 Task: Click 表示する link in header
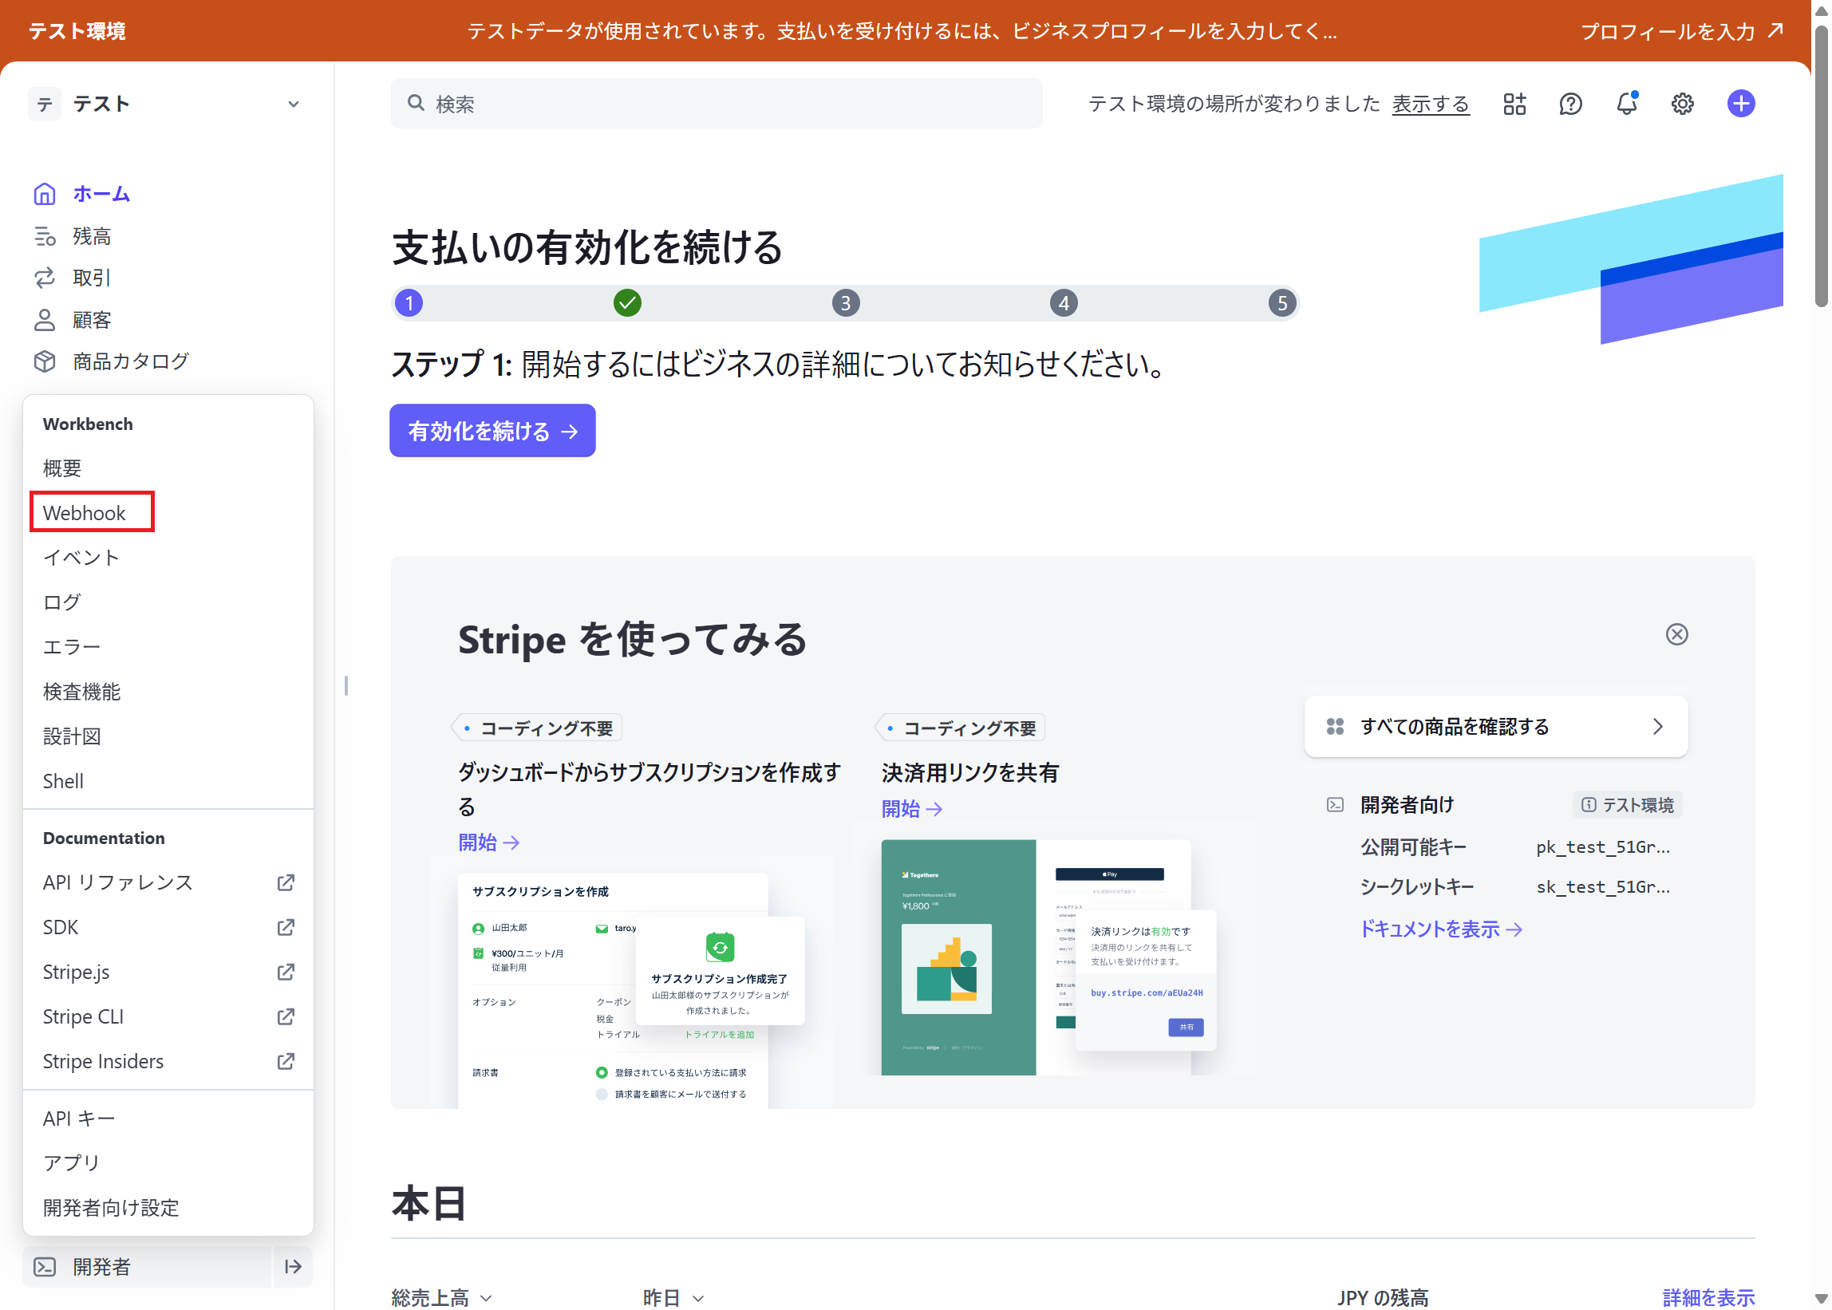(1431, 104)
